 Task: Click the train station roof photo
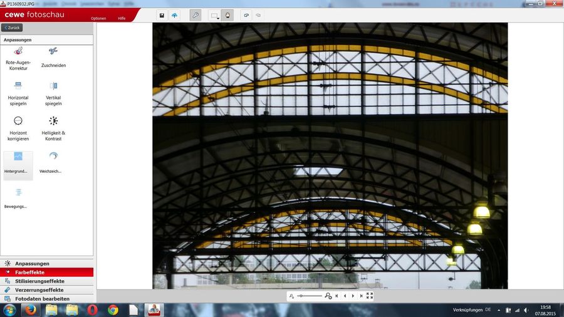coord(330,156)
